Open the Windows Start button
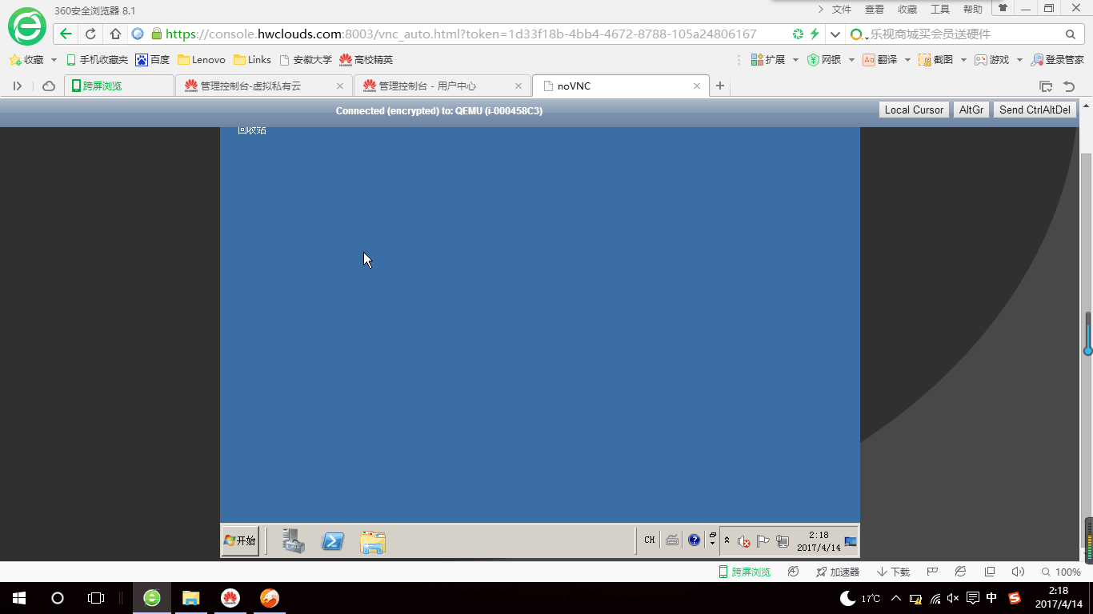Screen dimensions: 1093x614 [x=19, y=598]
